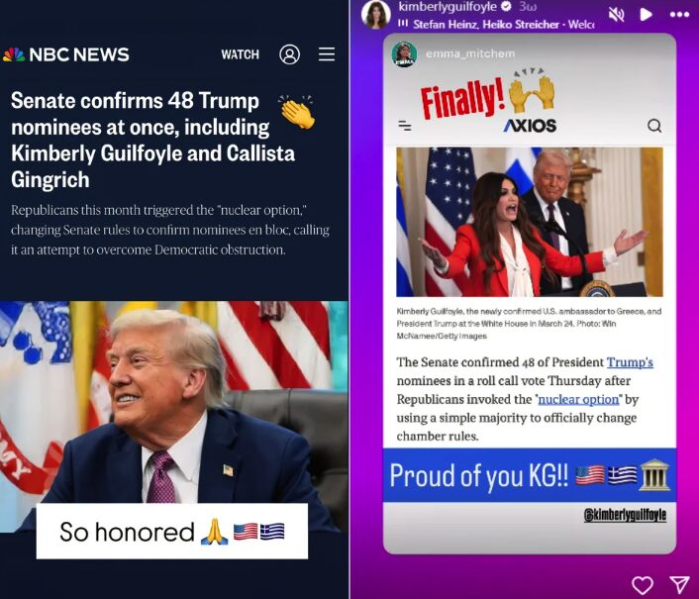Tap the Stefan Heinz music track label
The width and height of the screenshot is (699, 599).
point(504,25)
